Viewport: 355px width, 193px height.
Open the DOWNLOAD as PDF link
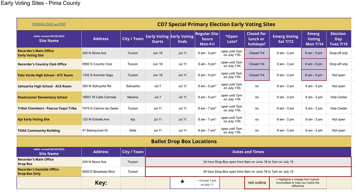point(49,24)
